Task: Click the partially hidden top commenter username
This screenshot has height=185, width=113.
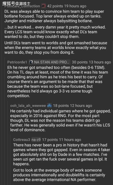Action: [x=22, y=6]
